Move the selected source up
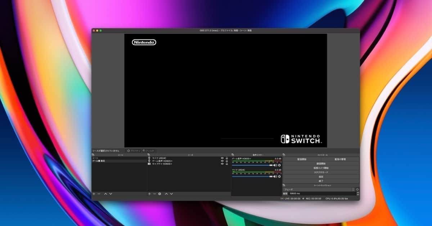Viewport: 432px width, 226px height. pyautogui.click(x=166, y=194)
